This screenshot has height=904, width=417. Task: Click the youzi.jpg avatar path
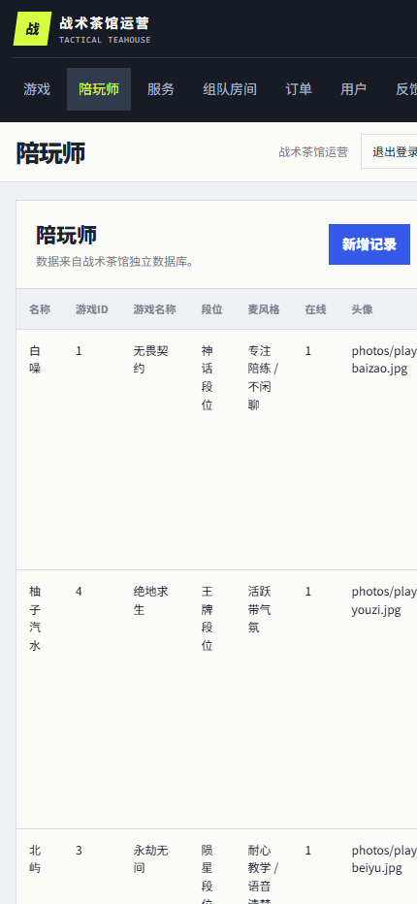(x=384, y=600)
